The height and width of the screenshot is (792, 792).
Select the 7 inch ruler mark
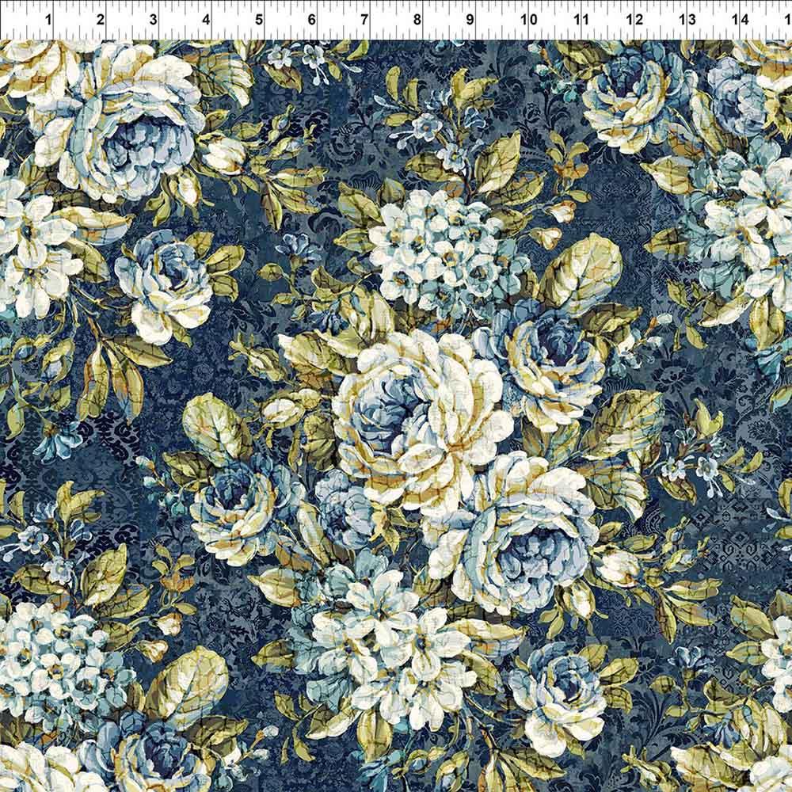pos(364,20)
